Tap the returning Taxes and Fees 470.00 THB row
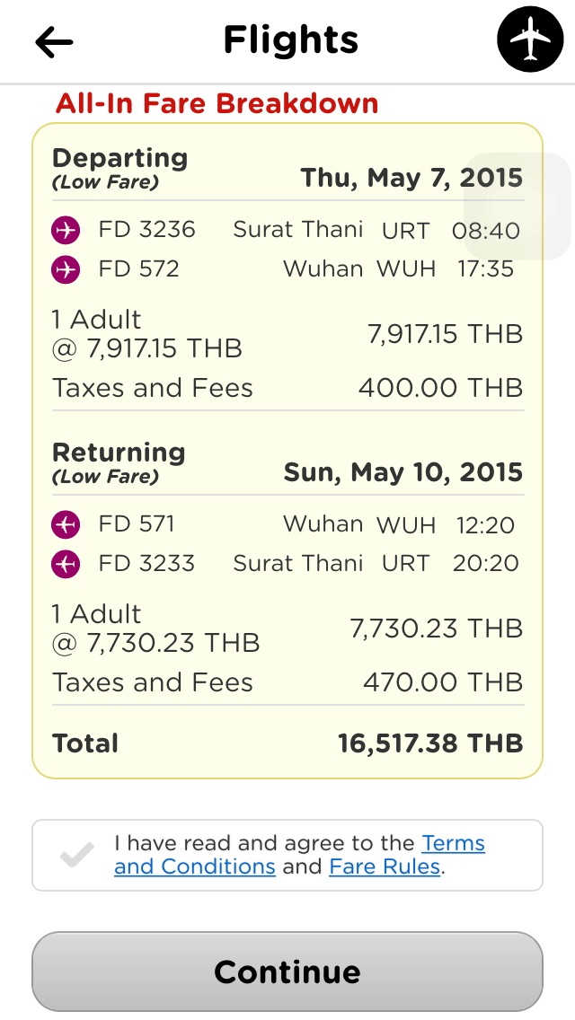 tap(287, 682)
